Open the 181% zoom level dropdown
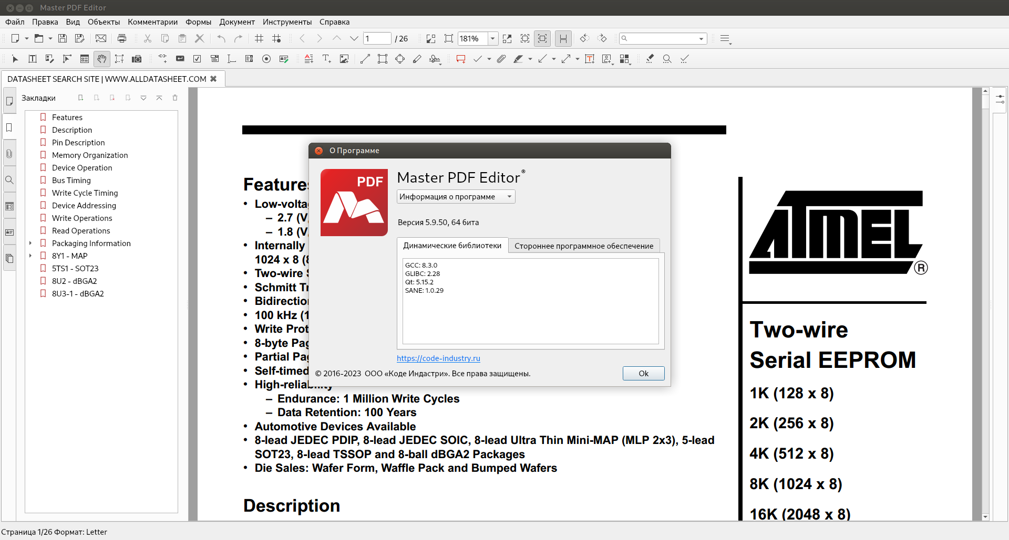 (x=492, y=38)
